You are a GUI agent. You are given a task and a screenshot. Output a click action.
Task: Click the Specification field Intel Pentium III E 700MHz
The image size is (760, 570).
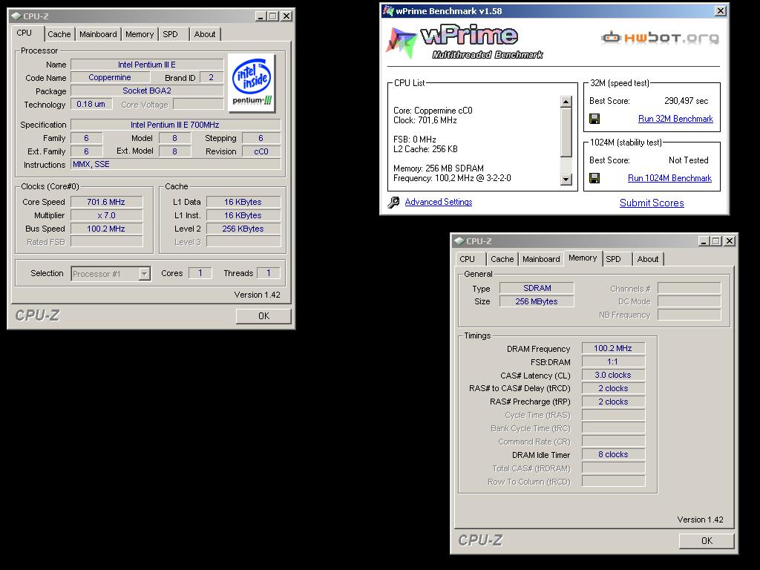click(175, 125)
